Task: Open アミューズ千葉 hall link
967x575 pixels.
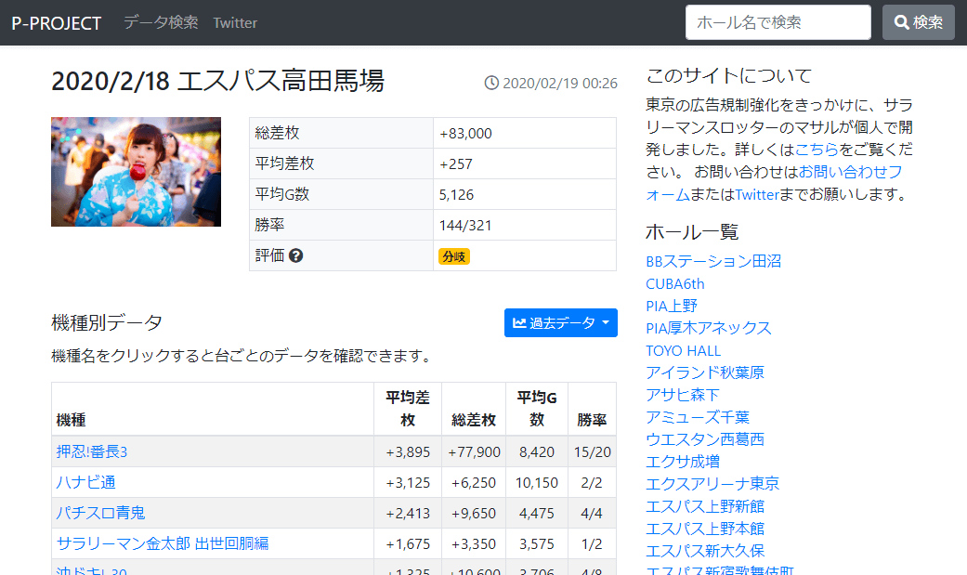Action: coord(698,417)
